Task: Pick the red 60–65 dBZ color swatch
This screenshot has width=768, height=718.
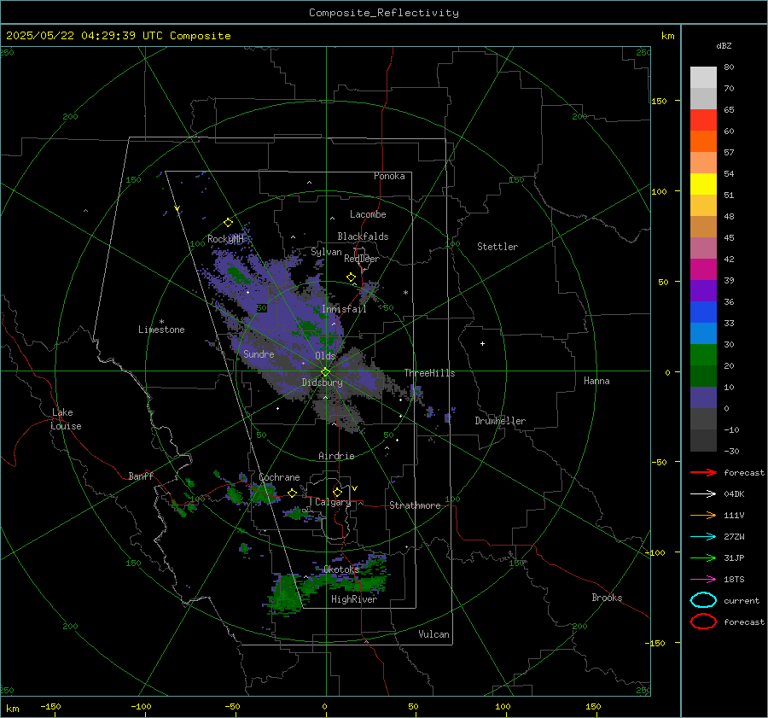Action: point(703,120)
